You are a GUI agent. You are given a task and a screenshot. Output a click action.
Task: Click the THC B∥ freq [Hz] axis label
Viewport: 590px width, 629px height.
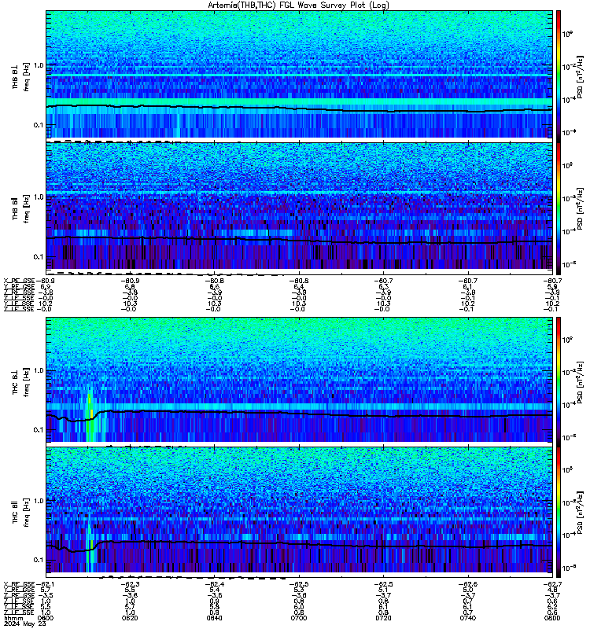(x=21, y=512)
